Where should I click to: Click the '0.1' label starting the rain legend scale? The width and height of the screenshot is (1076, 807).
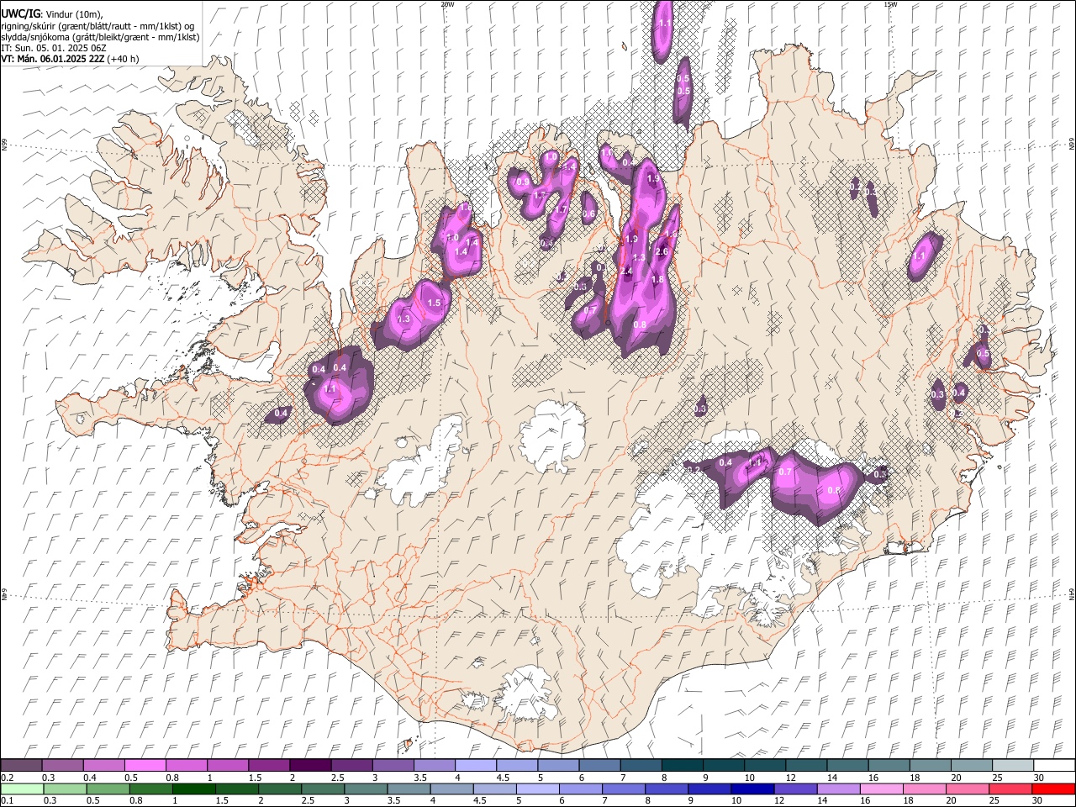pyautogui.click(x=7, y=800)
